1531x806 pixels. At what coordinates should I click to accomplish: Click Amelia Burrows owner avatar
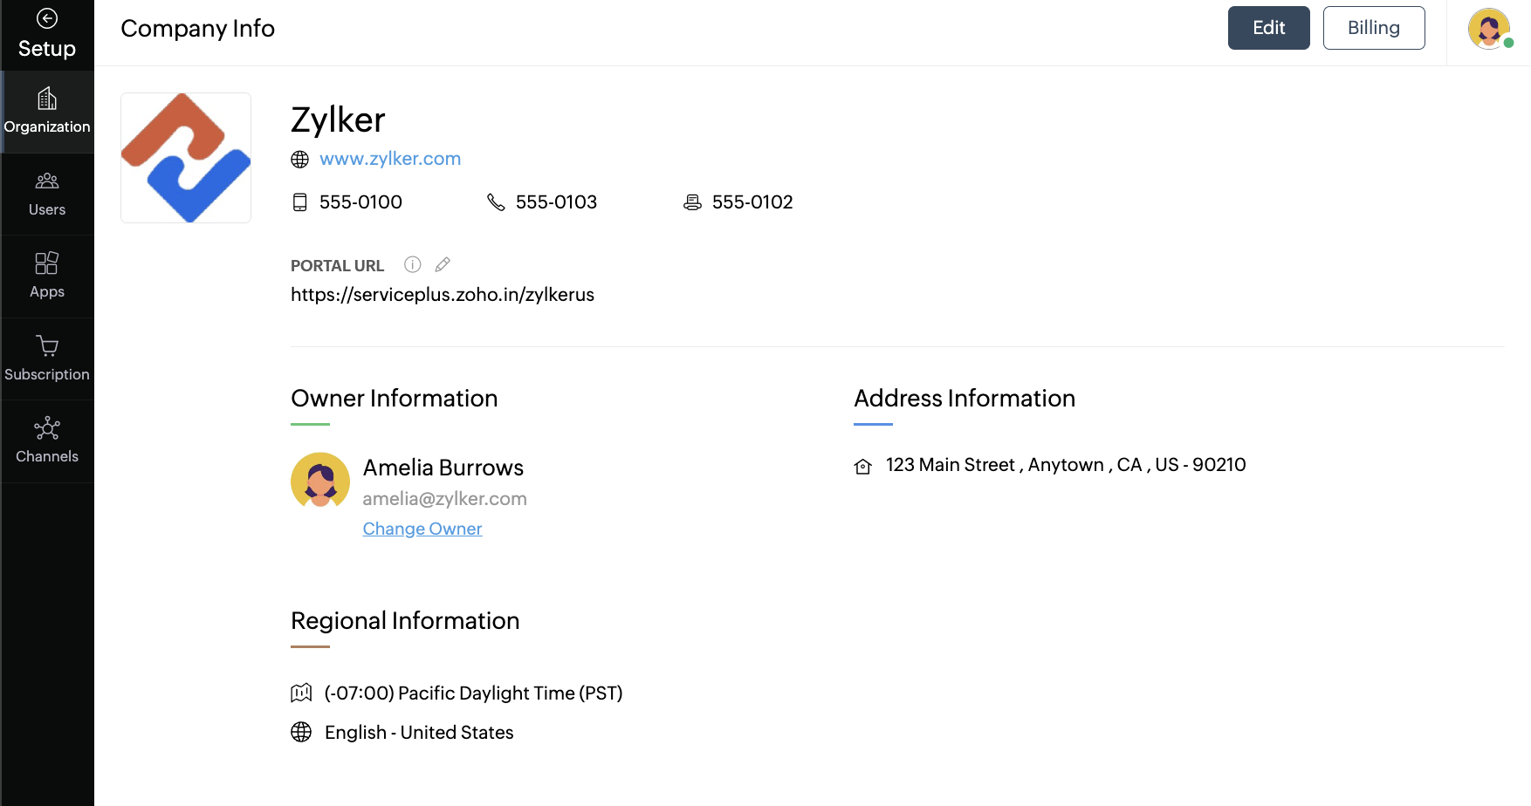[320, 481]
